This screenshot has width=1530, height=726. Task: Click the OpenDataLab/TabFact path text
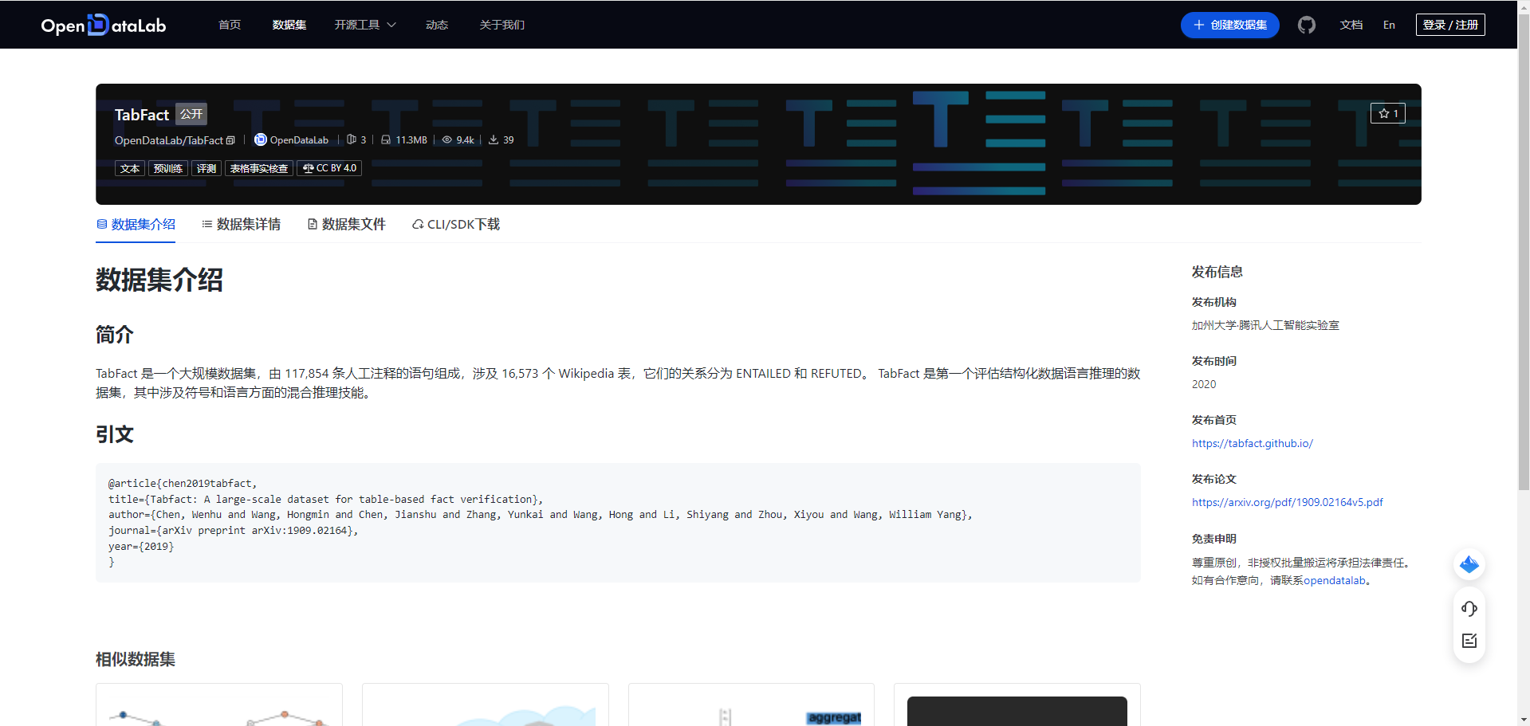coord(169,140)
